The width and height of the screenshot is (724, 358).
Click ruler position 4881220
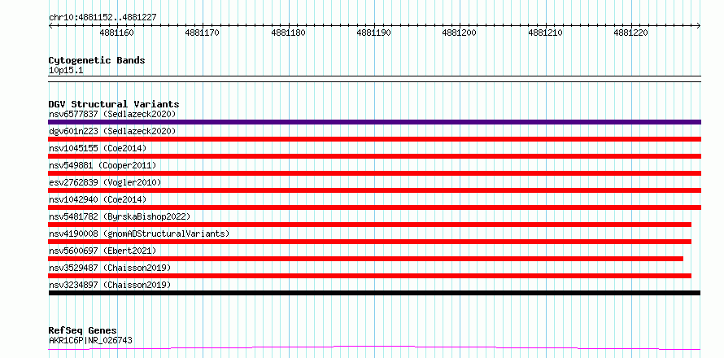tap(630, 33)
